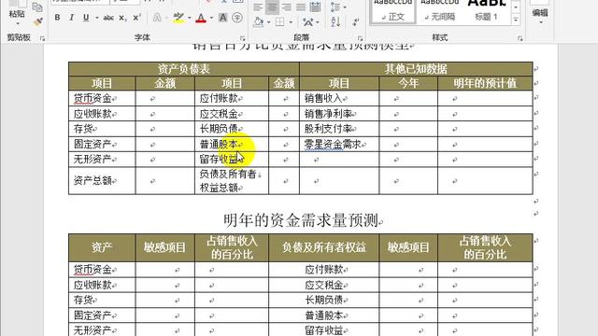This screenshot has height=336, width=598.
Task: Toggle Show/Hide paragraph marks
Action: tap(355, 22)
